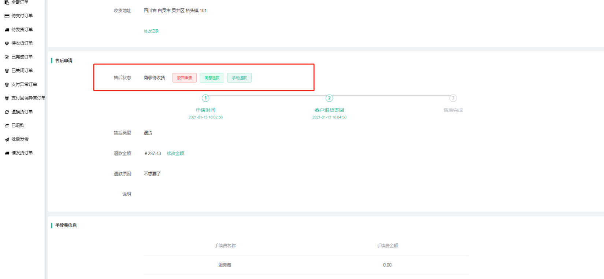Screen dimensions: 604x279
Task: Open the 修改记录 link
Action: click(x=151, y=31)
